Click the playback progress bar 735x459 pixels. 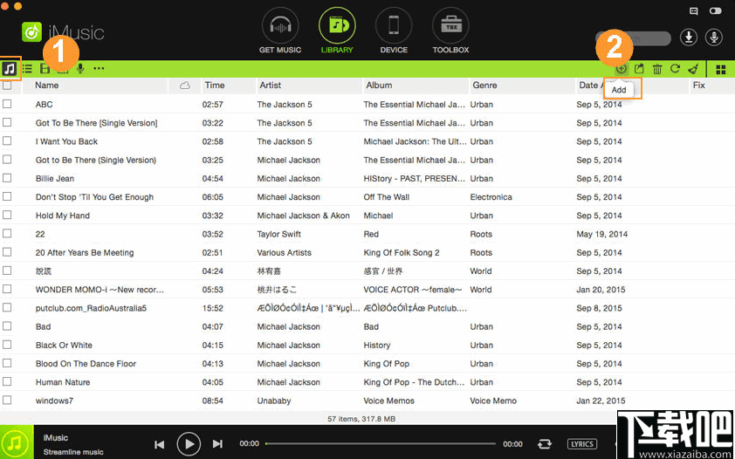(x=380, y=443)
